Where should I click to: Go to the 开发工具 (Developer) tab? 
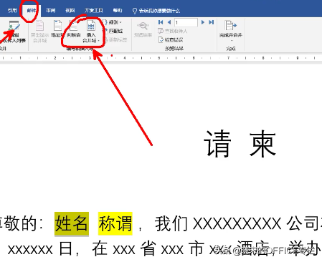(x=94, y=10)
